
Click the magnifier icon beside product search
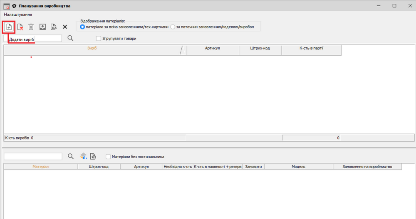tap(70, 38)
